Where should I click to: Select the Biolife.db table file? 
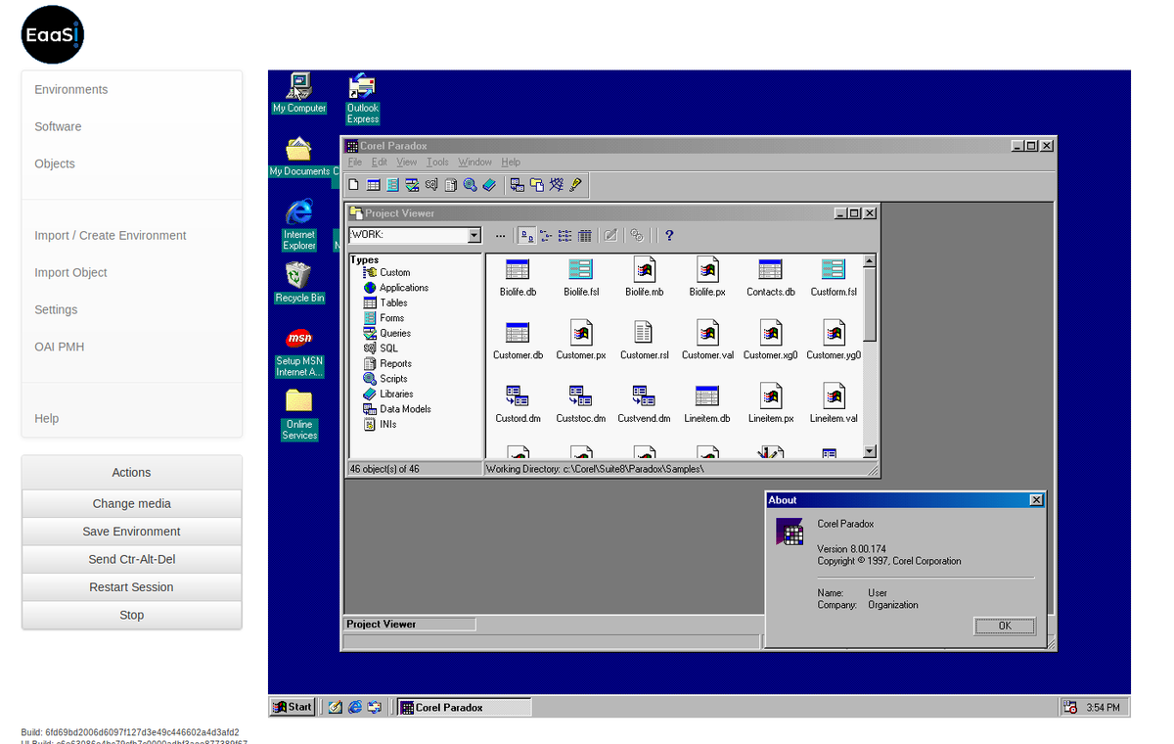point(518,277)
